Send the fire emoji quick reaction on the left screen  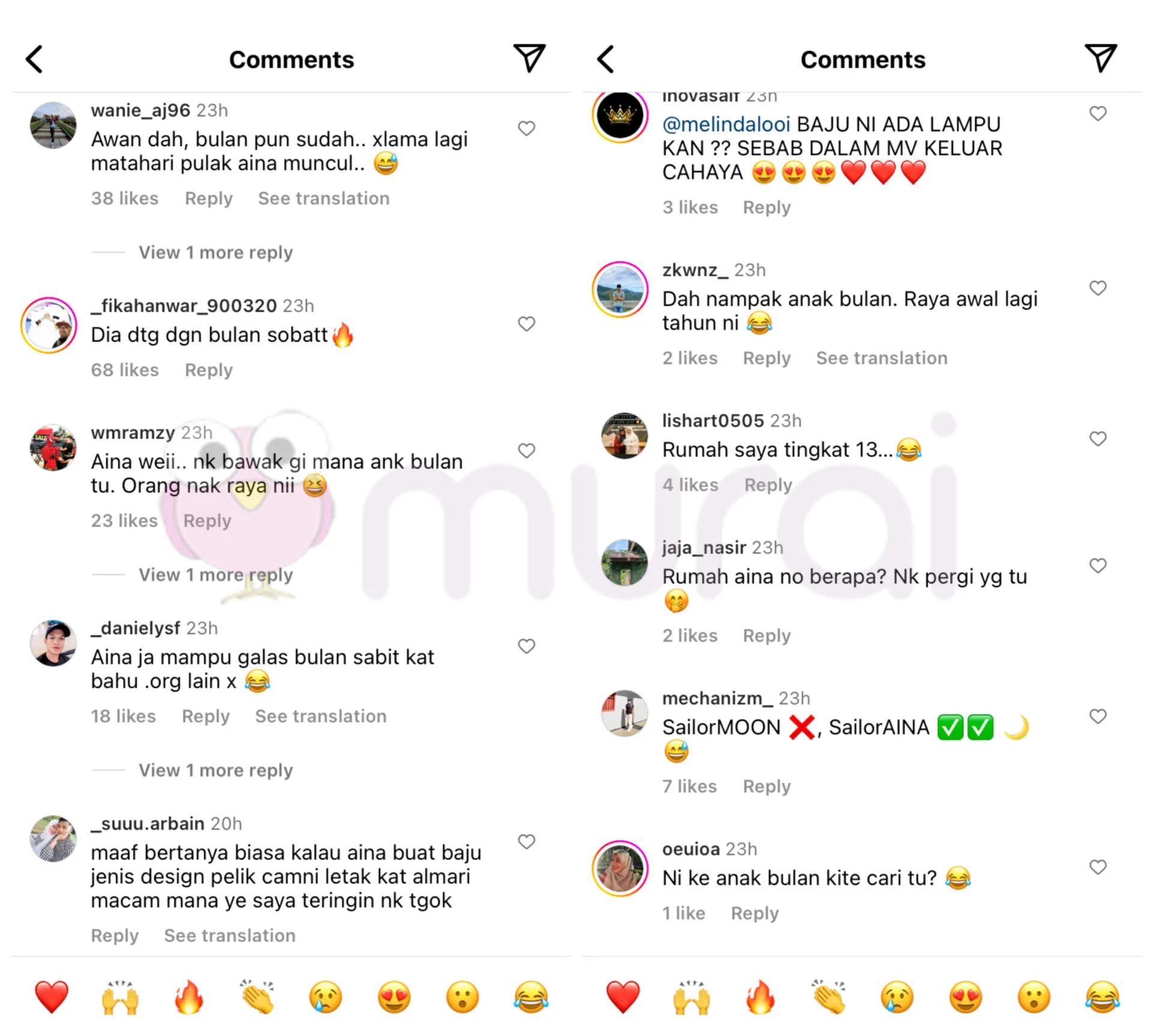[189, 997]
